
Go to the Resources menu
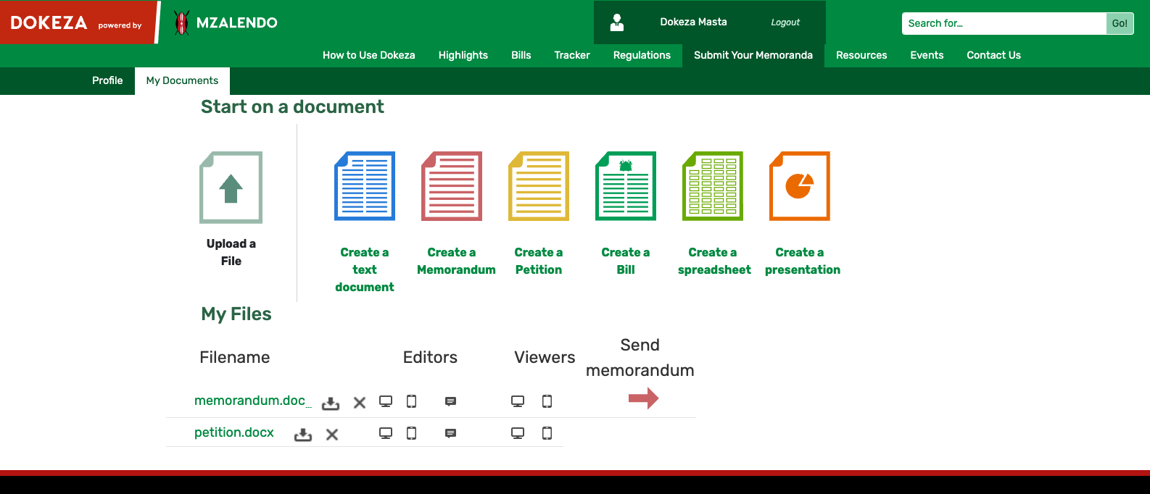click(861, 55)
